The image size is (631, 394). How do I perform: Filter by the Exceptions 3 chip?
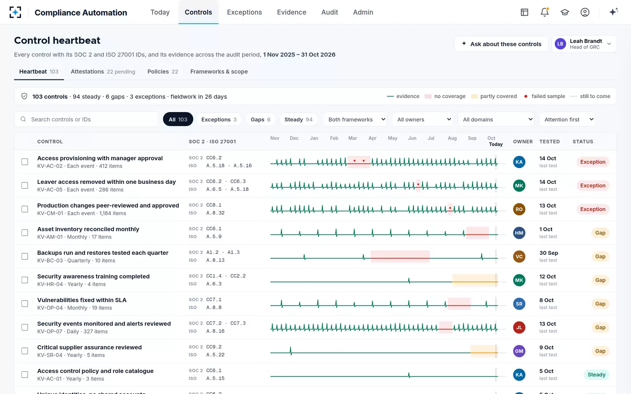click(219, 119)
